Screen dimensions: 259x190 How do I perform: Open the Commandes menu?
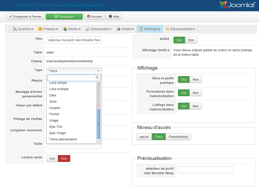click(x=98, y=29)
